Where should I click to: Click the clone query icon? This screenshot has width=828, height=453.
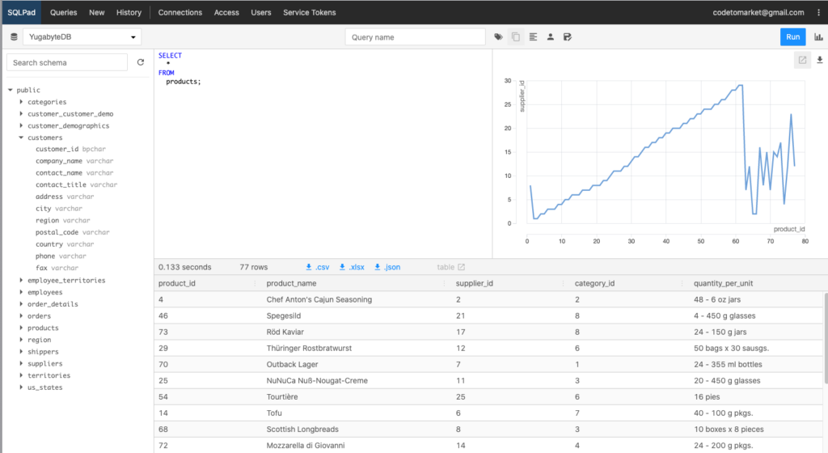(515, 37)
